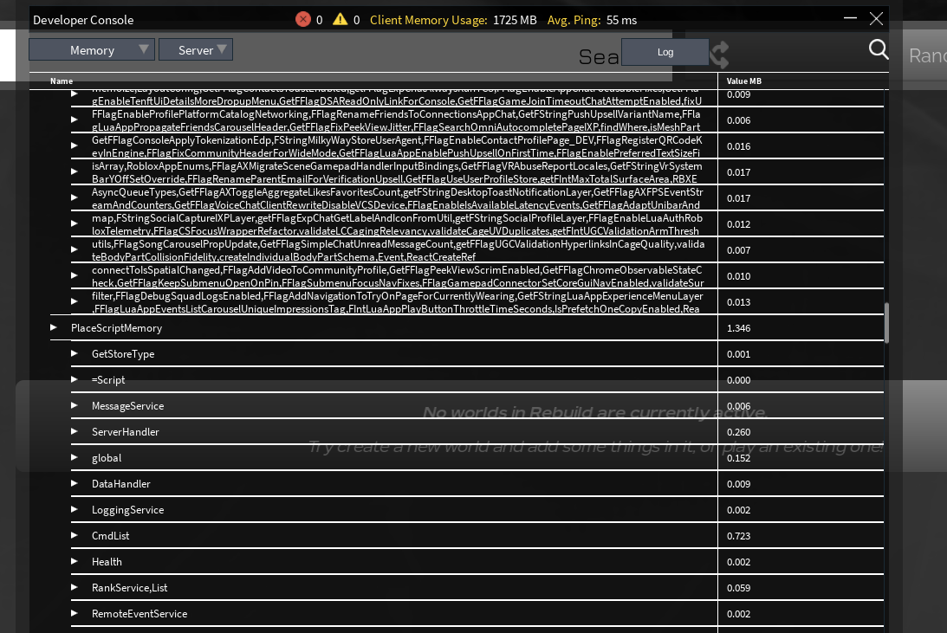
Task: Expand the row starting with isArray,RobloxAppEnums
Action: click(75, 172)
